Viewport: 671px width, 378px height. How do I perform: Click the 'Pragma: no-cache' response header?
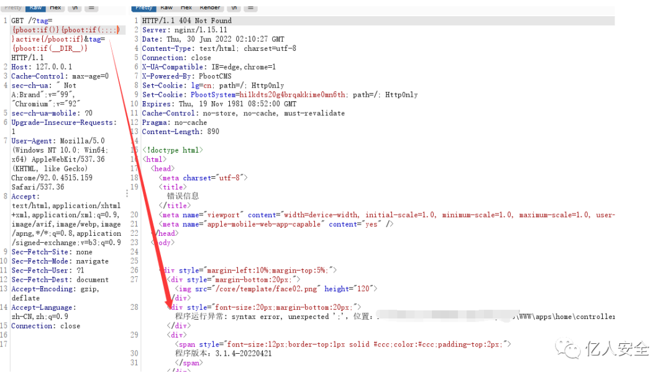tap(174, 122)
